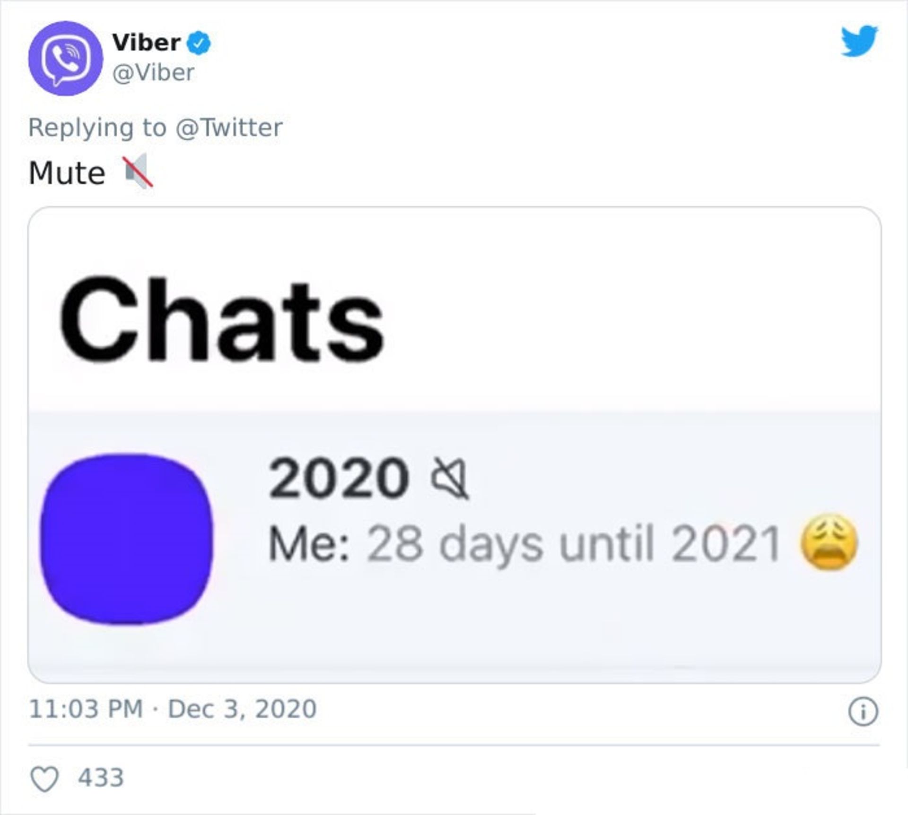Click the 433 likes count
This screenshot has height=815, width=908.
101,778
